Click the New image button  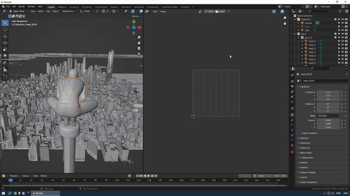tap(209, 11)
